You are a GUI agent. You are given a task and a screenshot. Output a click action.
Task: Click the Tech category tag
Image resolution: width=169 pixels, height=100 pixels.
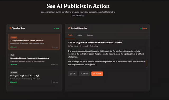point(13,55)
